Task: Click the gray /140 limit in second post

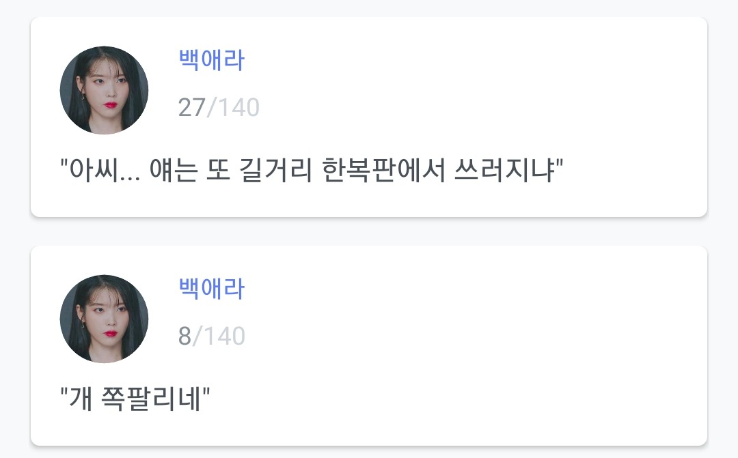Action: 219,336
